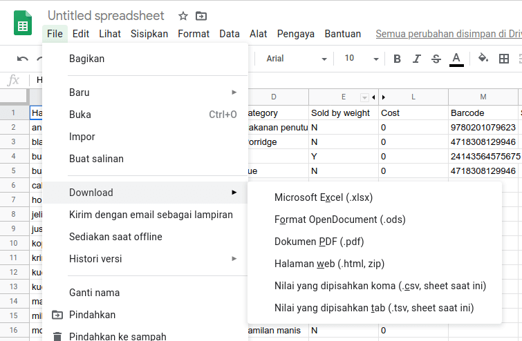
Task: Open the Alat menu
Action: pos(259,34)
